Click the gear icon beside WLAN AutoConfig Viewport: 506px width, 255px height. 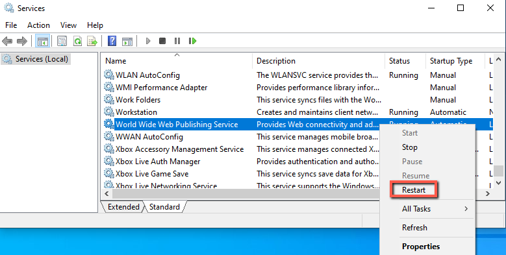109,75
